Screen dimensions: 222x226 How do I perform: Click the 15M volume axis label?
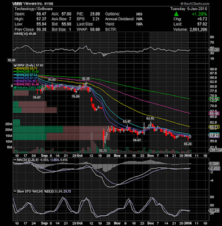(8, 136)
